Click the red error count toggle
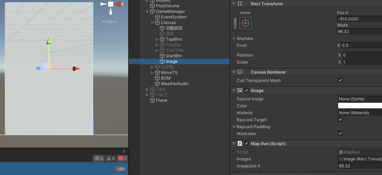 [x=122, y=158]
